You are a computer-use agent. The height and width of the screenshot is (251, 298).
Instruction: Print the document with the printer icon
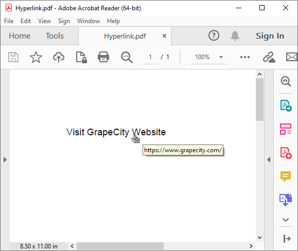coord(103,57)
